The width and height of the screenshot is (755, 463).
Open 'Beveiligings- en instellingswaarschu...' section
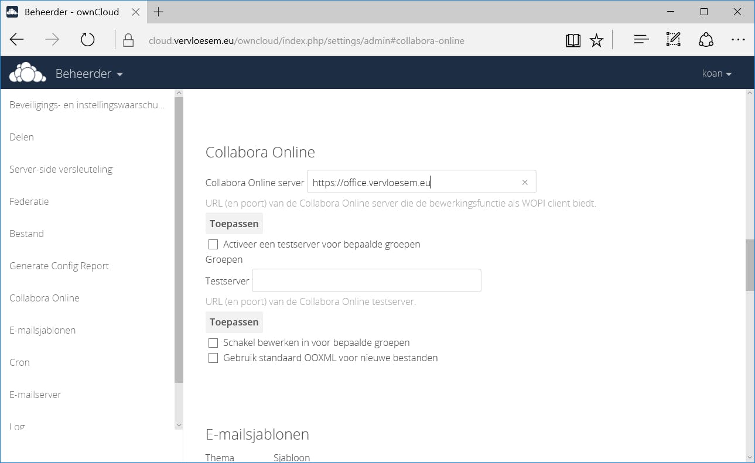87,105
